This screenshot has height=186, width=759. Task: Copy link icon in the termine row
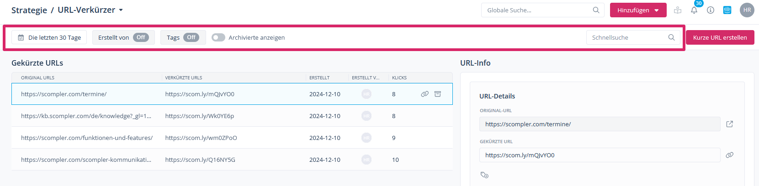pos(425,94)
